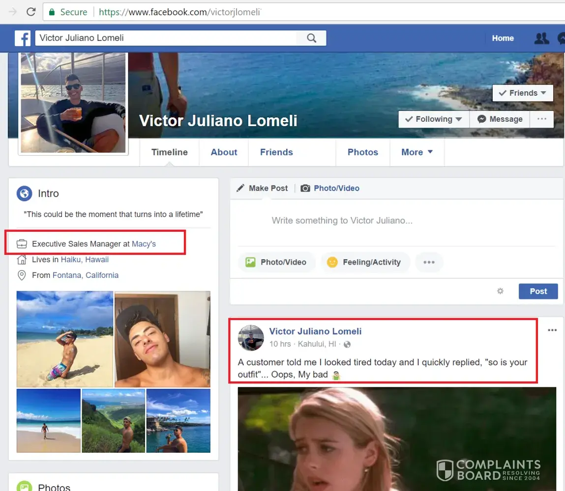
Task: Open friend requests icon in top bar
Action: [541, 38]
